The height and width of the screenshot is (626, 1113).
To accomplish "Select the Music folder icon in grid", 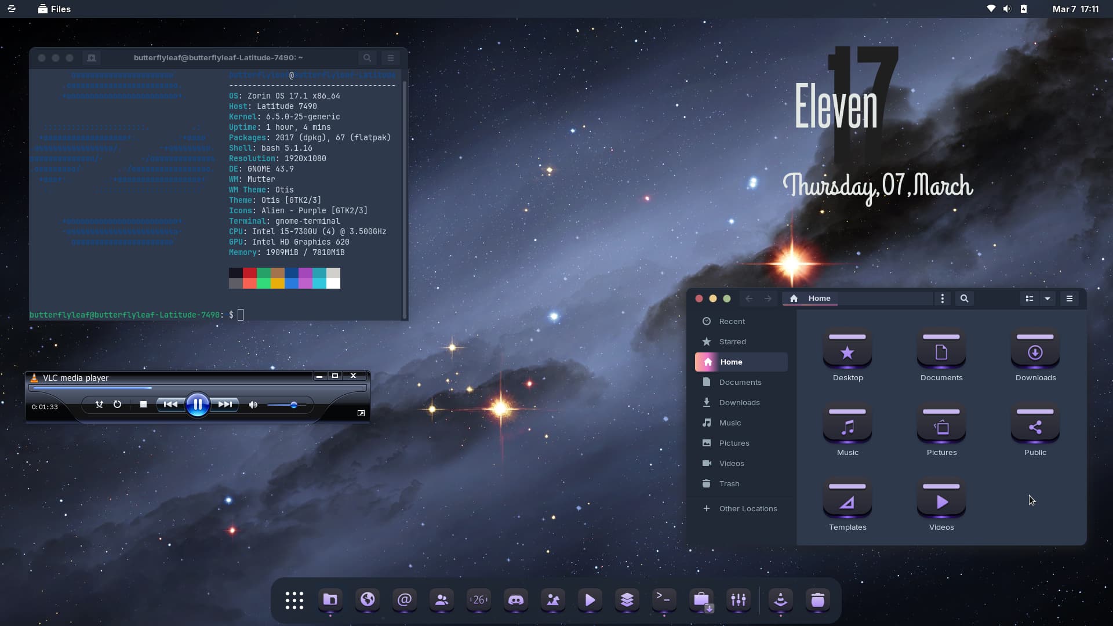I will coord(848,424).
